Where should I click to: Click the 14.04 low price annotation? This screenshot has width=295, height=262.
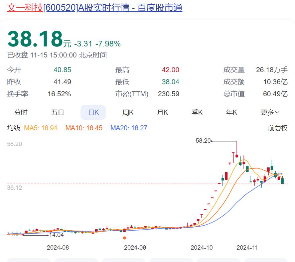[56, 235]
